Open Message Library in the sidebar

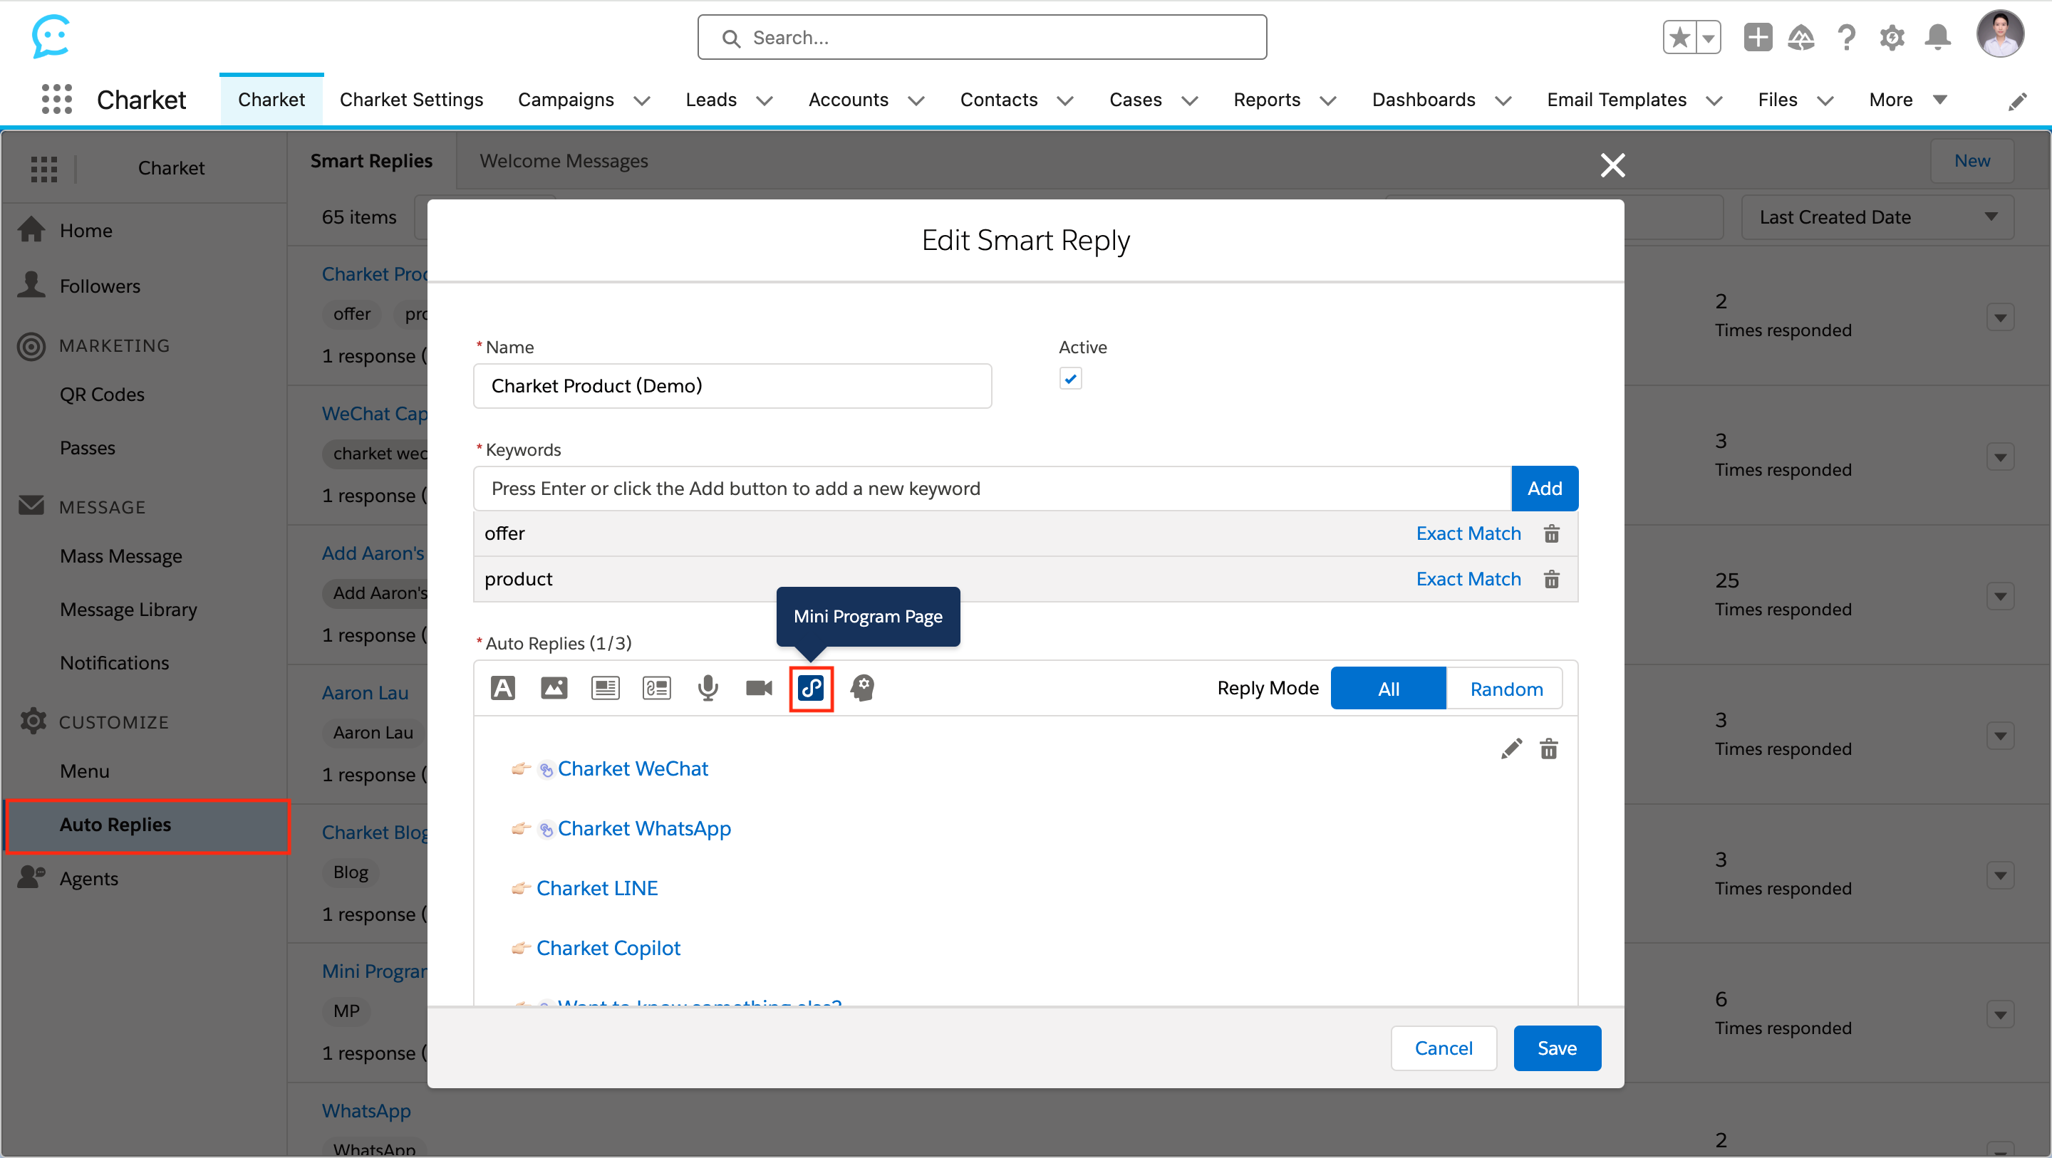pos(128,609)
